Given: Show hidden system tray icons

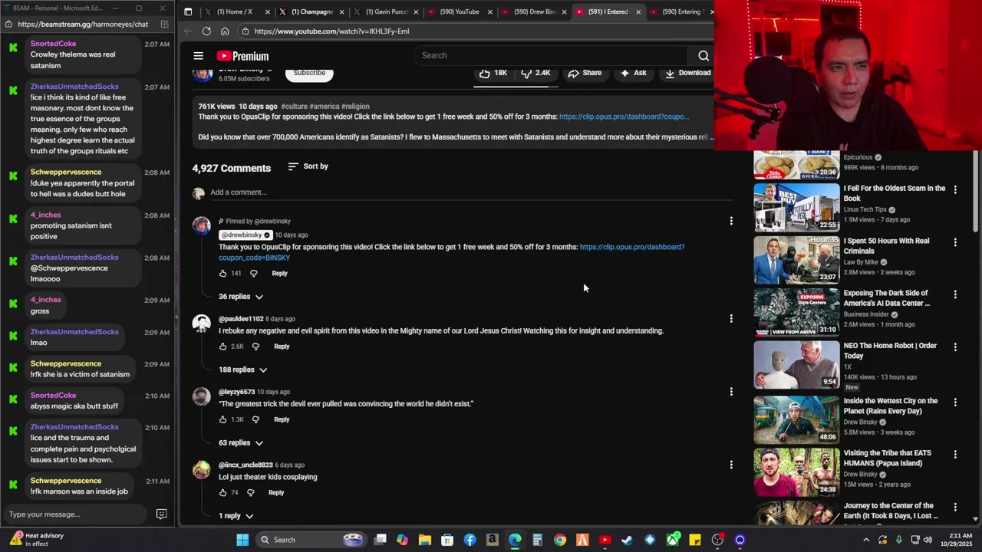Looking at the screenshot, I should [x=866, y=540].
